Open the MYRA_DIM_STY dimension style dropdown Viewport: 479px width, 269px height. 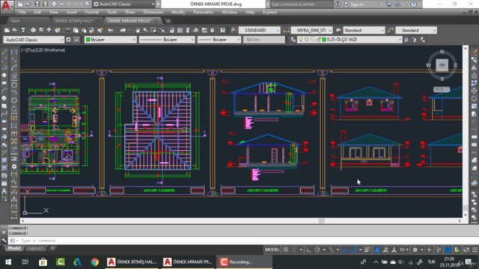coord(311,30)
